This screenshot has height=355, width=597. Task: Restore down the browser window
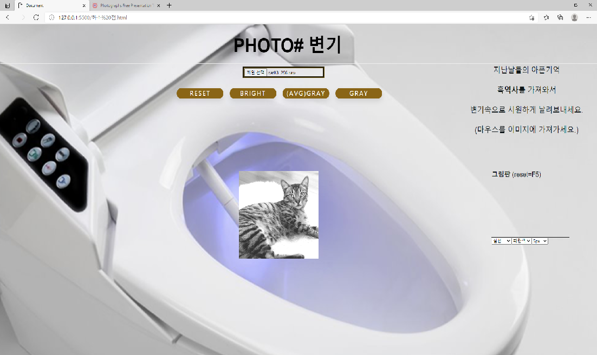(576, 5)
